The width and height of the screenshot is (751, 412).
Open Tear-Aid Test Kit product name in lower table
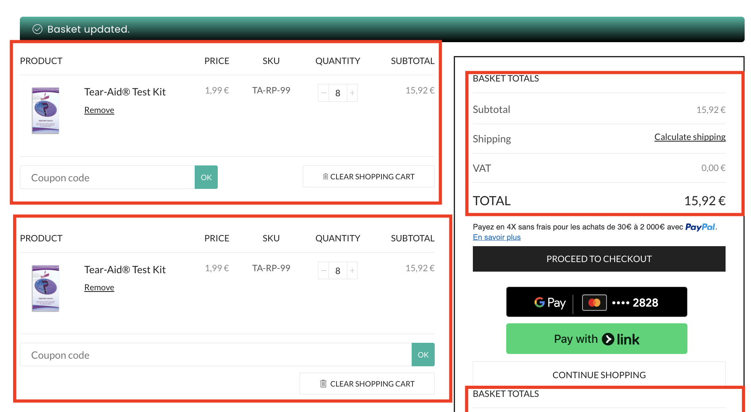coord(125,270)
